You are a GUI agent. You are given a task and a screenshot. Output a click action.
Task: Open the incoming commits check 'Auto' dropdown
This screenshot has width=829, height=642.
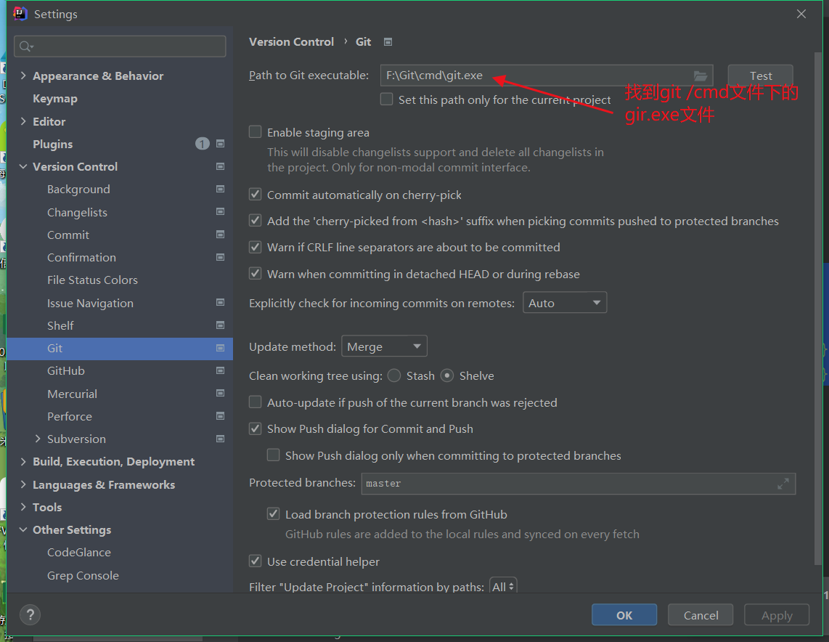point(565,303)
